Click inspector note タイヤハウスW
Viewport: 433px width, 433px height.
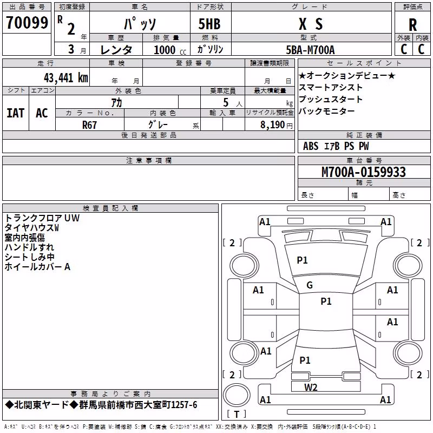coord(32,228)
